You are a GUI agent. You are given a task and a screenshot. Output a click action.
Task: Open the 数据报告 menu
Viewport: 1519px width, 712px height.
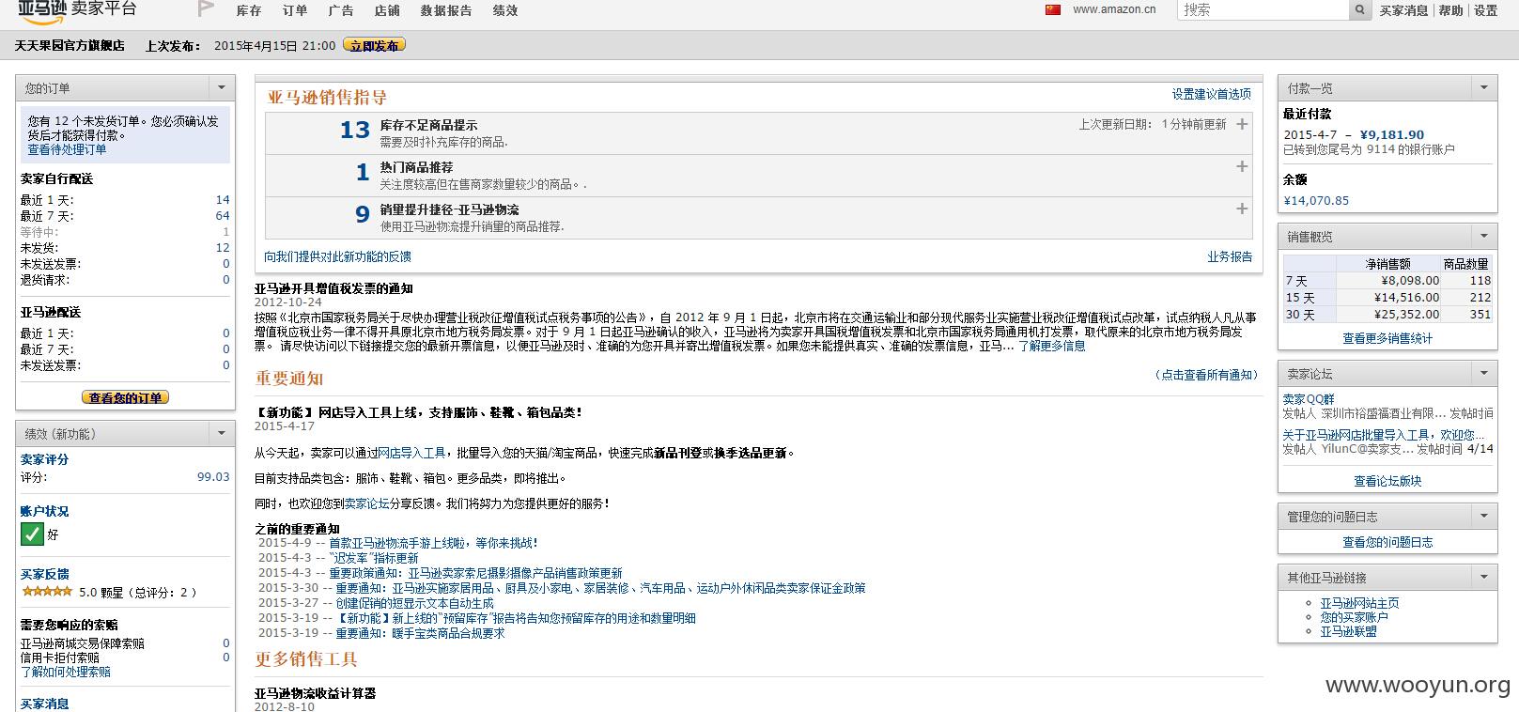coord(446,10)
